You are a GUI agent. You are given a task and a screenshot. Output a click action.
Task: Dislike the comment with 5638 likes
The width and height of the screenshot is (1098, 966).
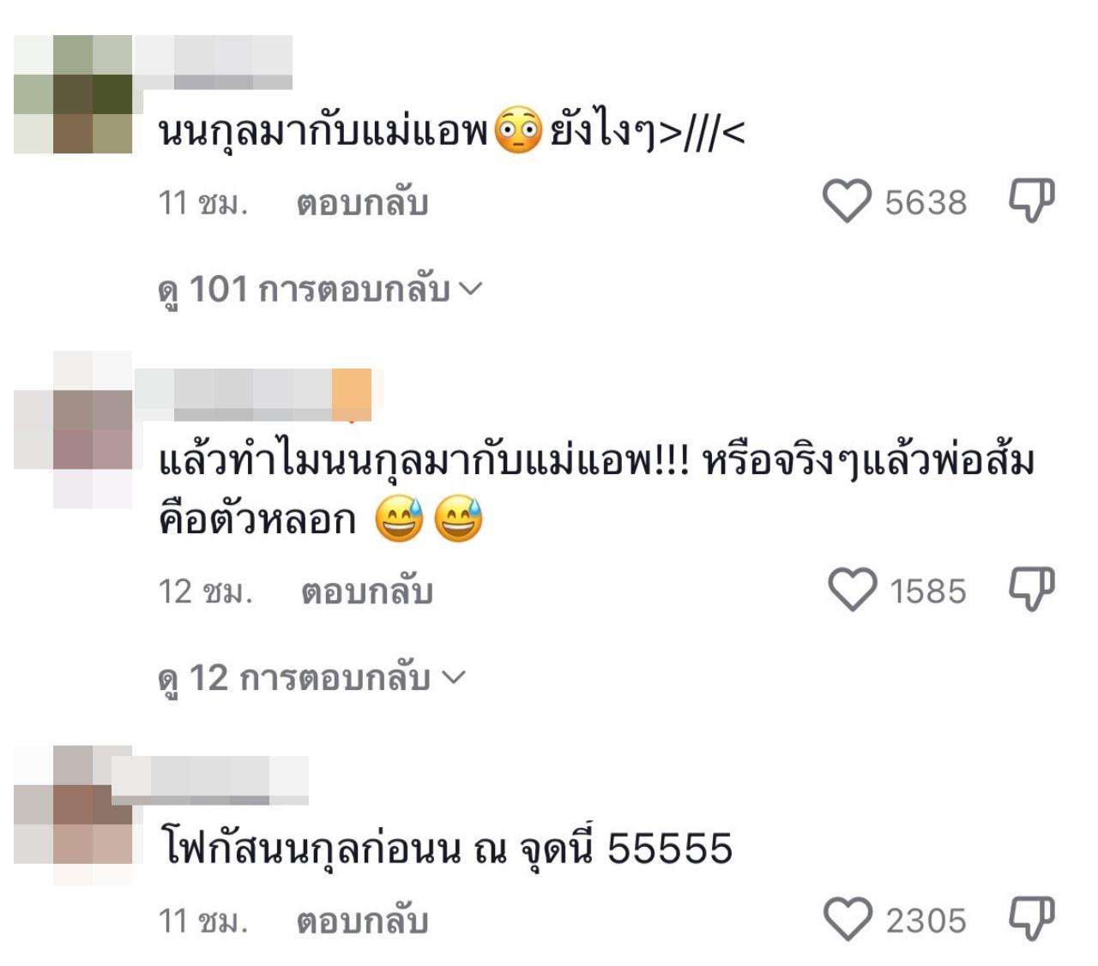(1031, 201)
